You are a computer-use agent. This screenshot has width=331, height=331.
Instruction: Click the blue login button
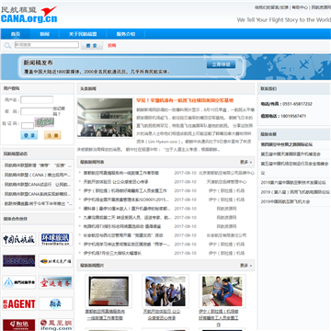[x=29, y=135]
